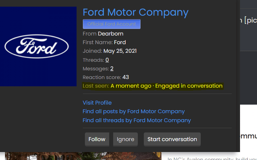Click the Official Ford Account badge
The height and width of the screenshot is (160, 257).
[112, 24]
